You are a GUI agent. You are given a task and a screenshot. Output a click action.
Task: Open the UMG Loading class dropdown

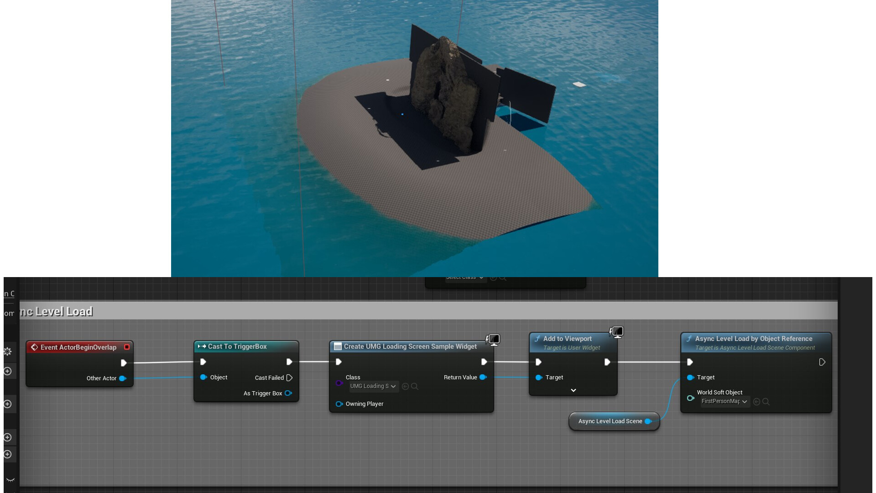(x=373, y=387)
